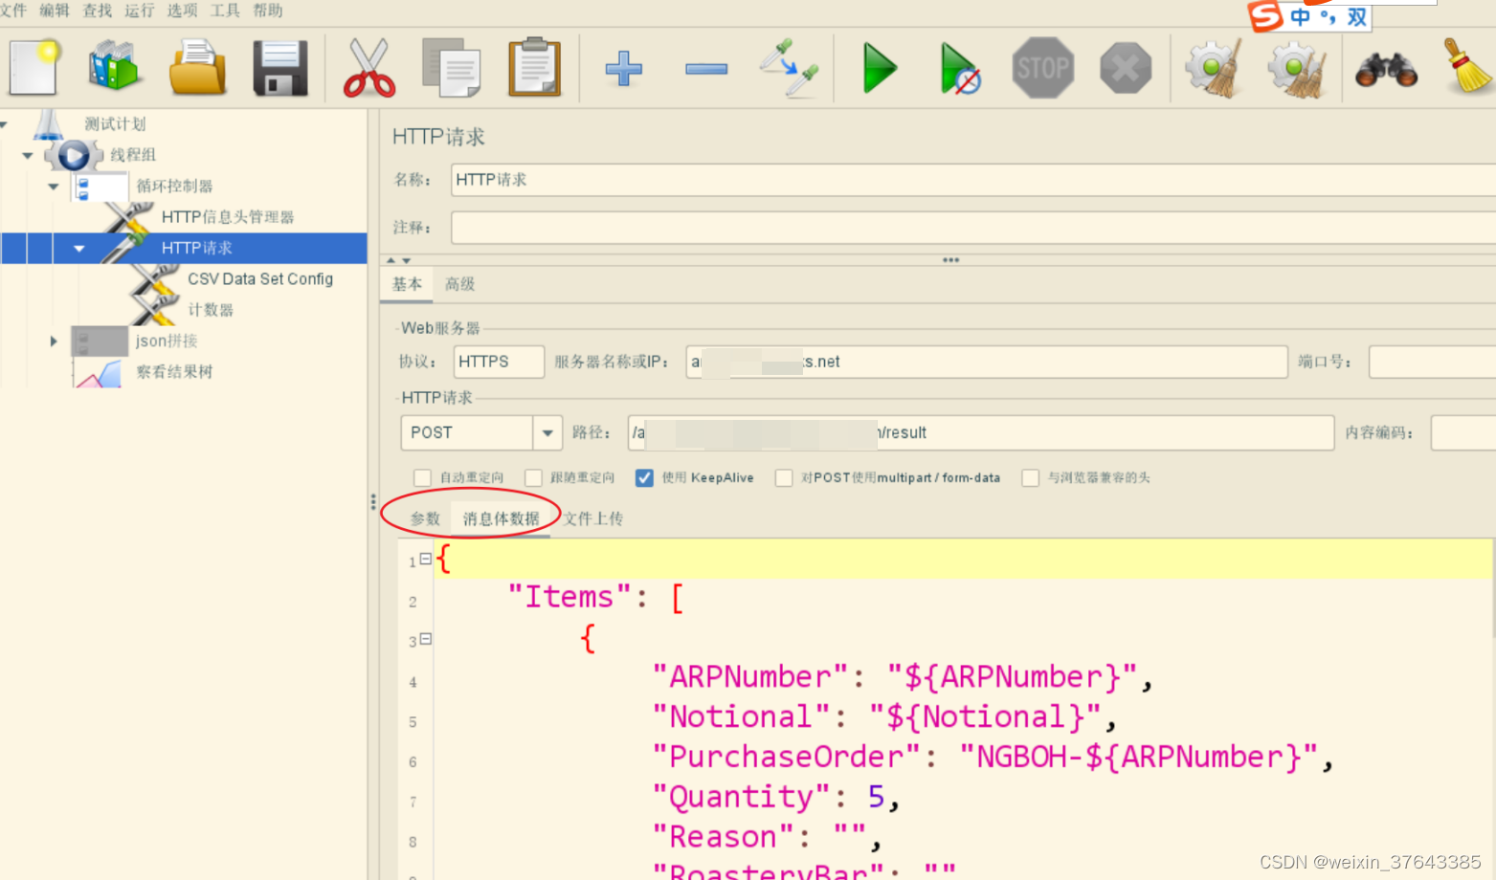Click the 路径 path input field
This screenshot has height=880, width=1496.
pyautogui.click(x=981, y=432)
